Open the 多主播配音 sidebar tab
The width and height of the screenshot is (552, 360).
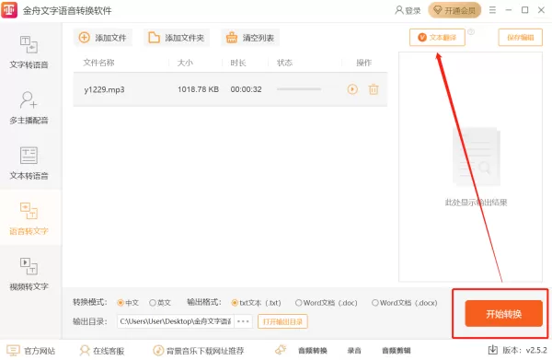[x=29, y=107]
